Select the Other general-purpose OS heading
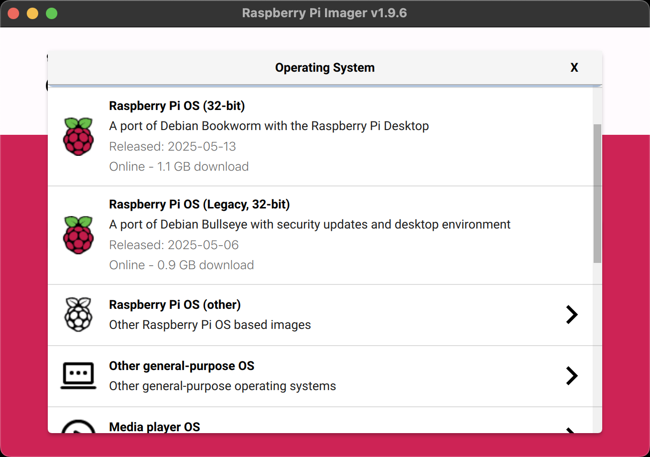 (x=182, y=366)
